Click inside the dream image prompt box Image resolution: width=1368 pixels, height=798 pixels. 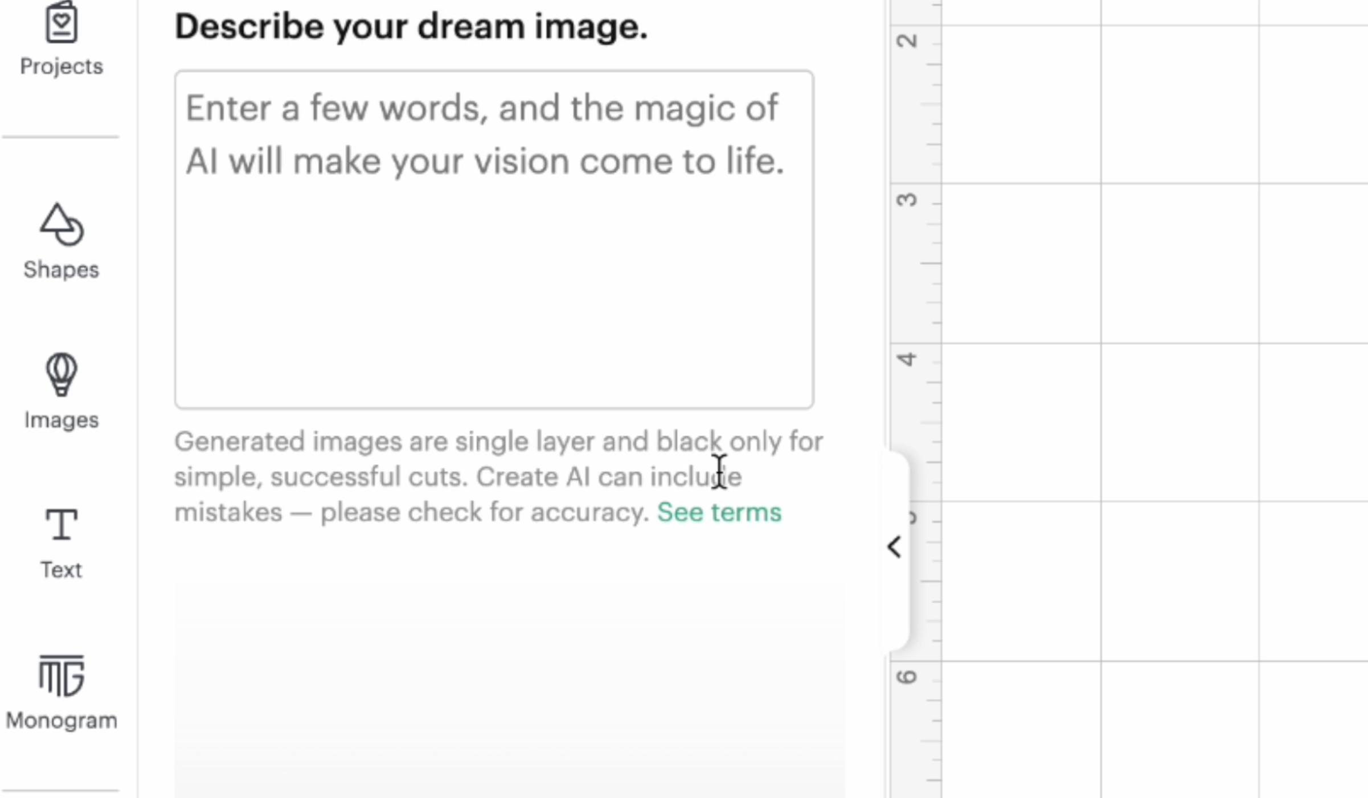pyautogui.click(x=493, y=239)
